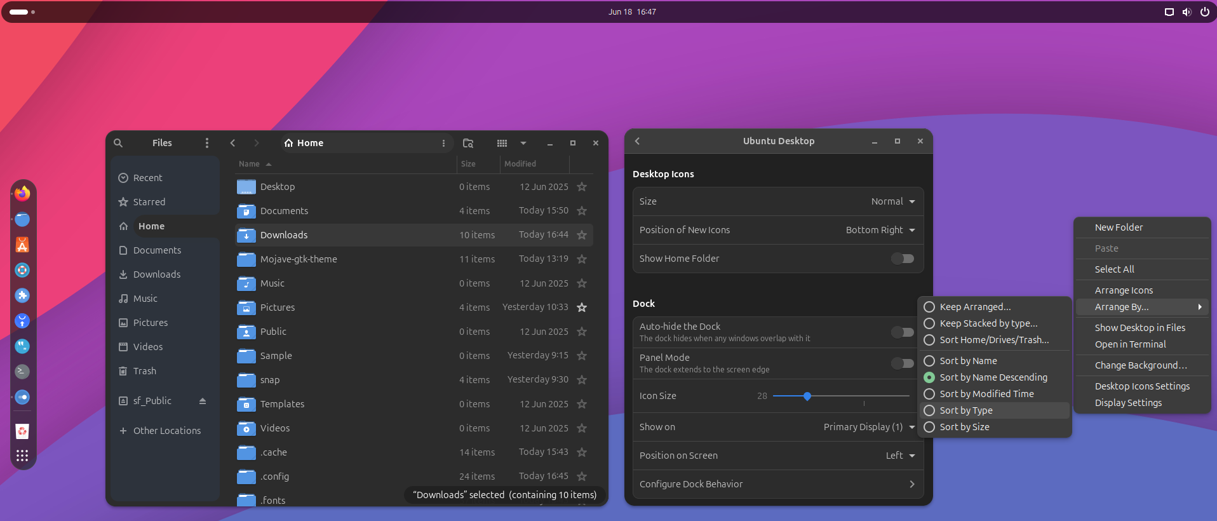
Task: Click the clock in top bar
Action: point(632,12)
